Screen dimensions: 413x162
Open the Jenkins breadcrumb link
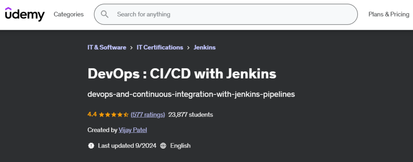pyautogui.click(x=204, y=47)
